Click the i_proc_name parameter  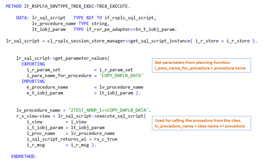point(41,133)
